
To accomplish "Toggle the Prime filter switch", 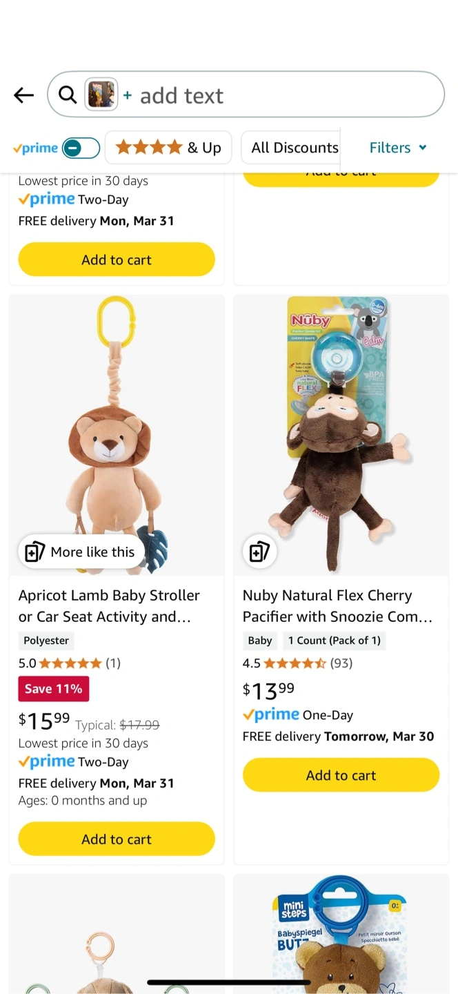I will click(81, 148).
